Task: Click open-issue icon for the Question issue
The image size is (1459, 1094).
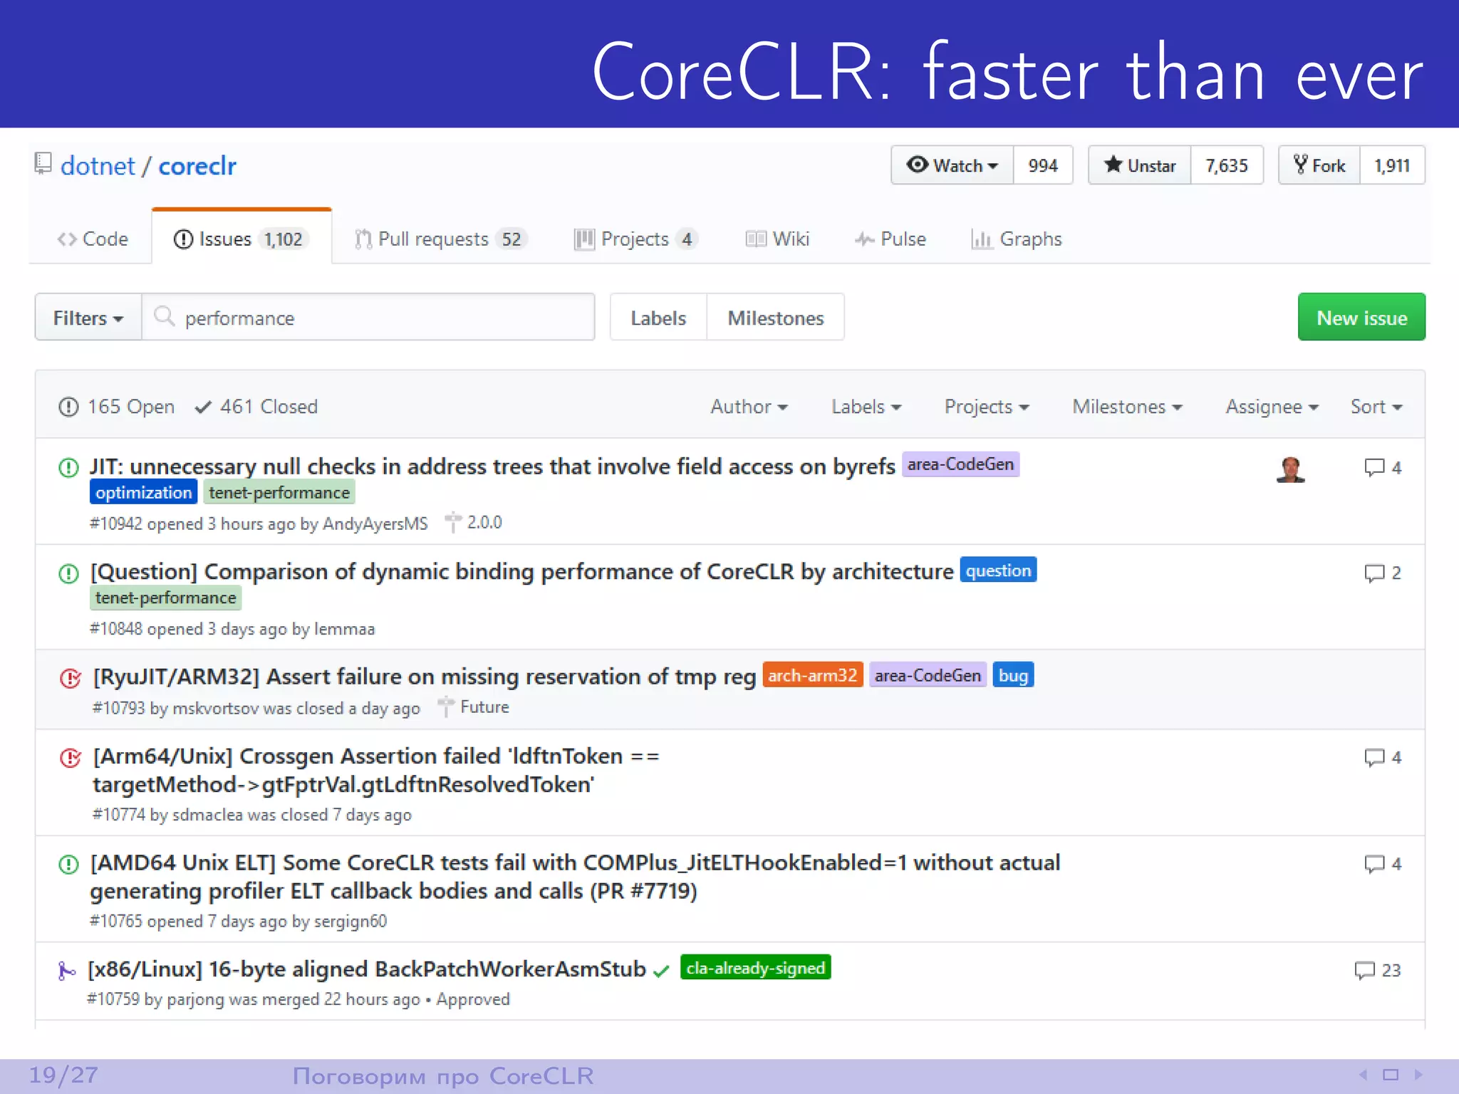Action: tap(68, 573)
